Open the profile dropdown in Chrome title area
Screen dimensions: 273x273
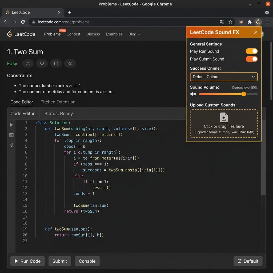267,12
